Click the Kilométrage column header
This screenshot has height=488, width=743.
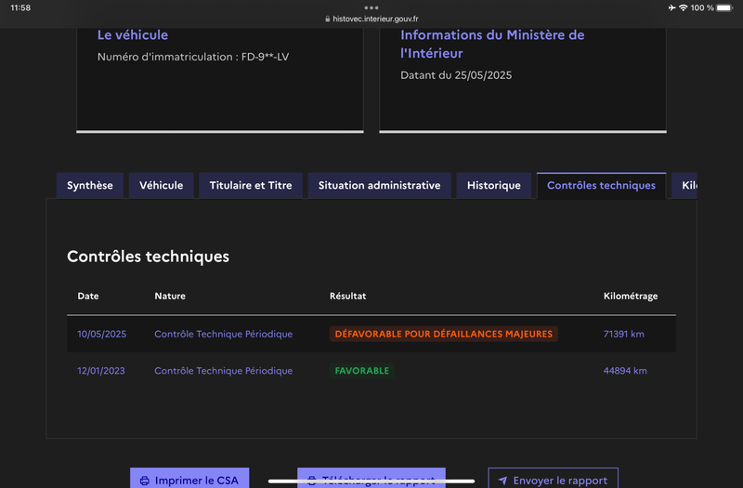click(631, 296)
